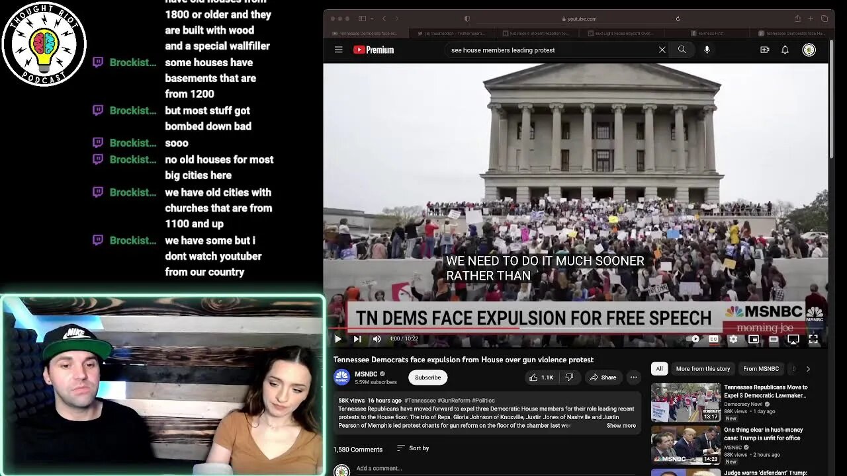Open the more actions ellipsis menu
The image size is (847, 476).
pos(633,377)
